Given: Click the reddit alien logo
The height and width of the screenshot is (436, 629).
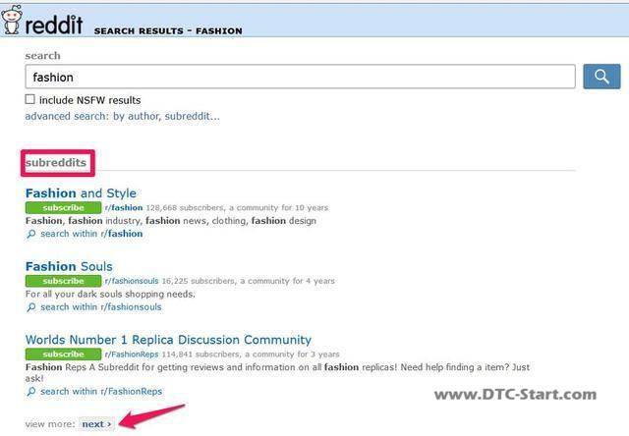Looking at the screenshot, I should click(11, 20).
